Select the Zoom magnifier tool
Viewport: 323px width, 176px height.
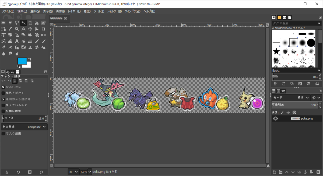point(17,29)
